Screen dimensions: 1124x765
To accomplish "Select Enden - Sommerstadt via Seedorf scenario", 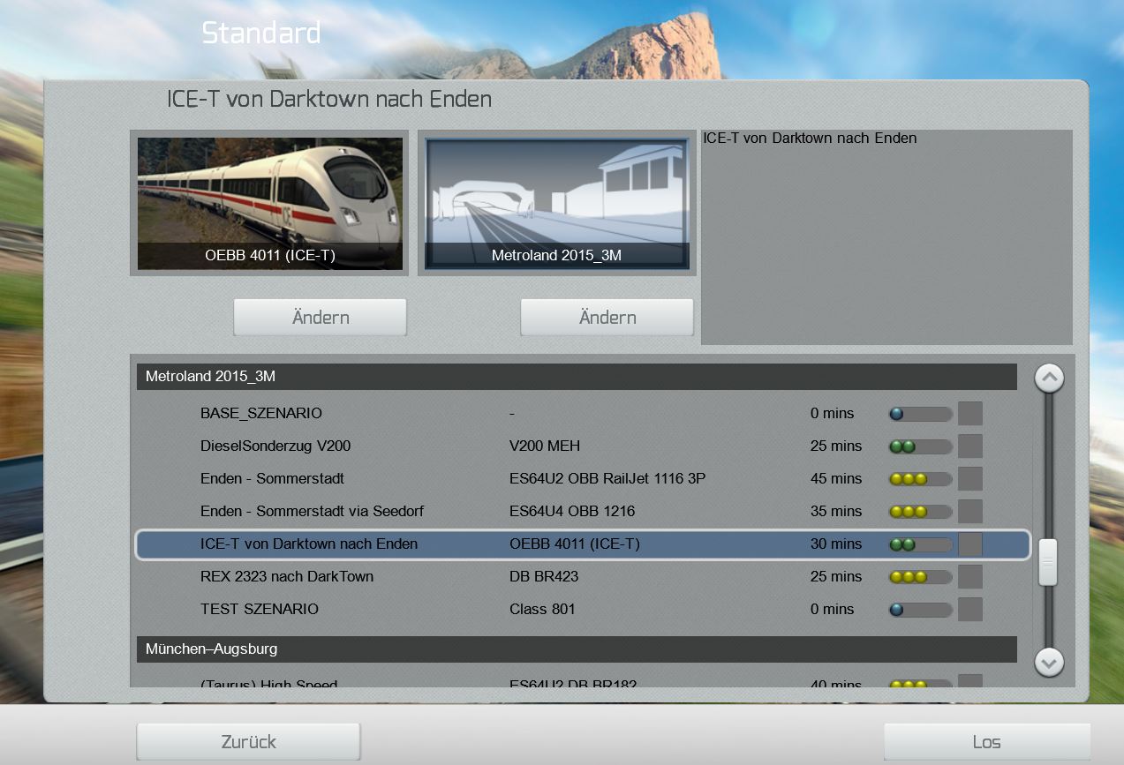I will [x=583, y=511].
